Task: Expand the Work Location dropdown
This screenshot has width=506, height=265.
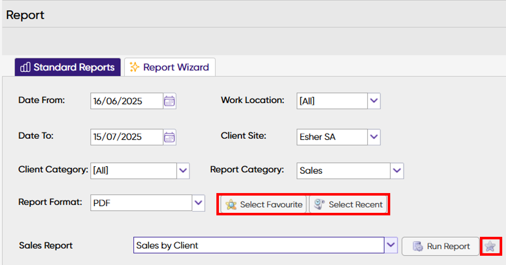Action: (374, 101)
